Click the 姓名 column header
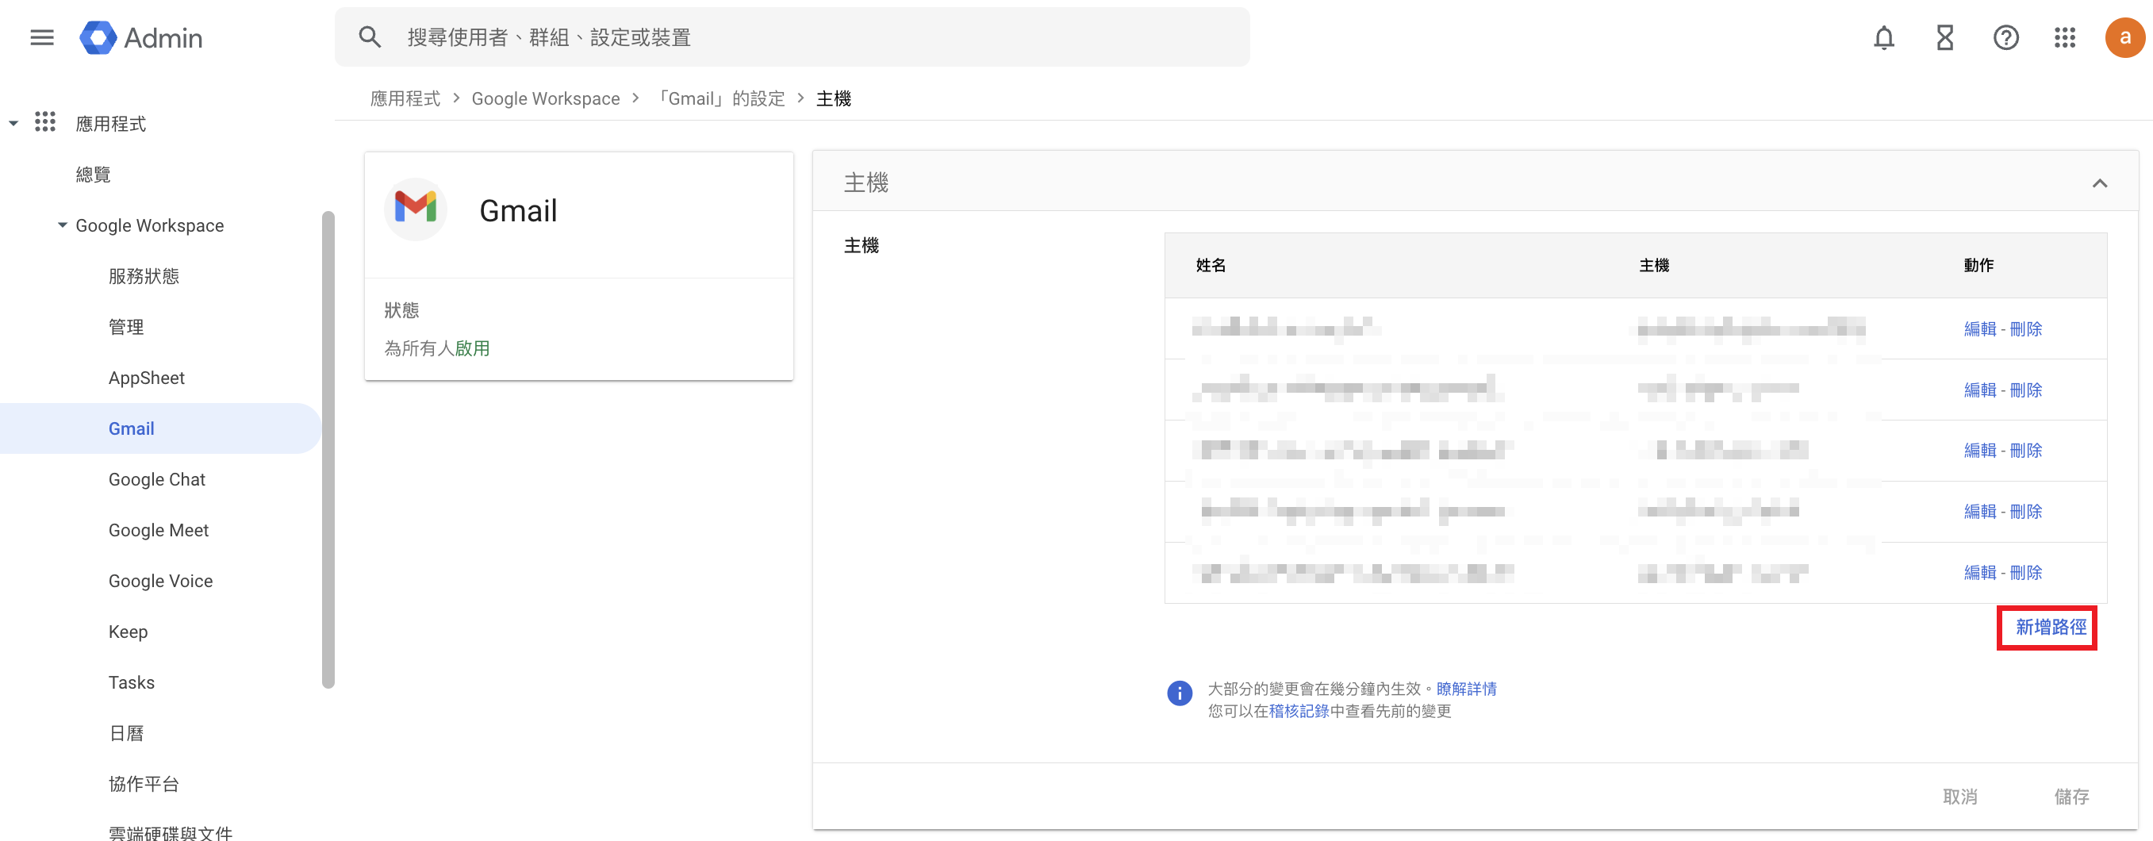 pos(1211,265)
